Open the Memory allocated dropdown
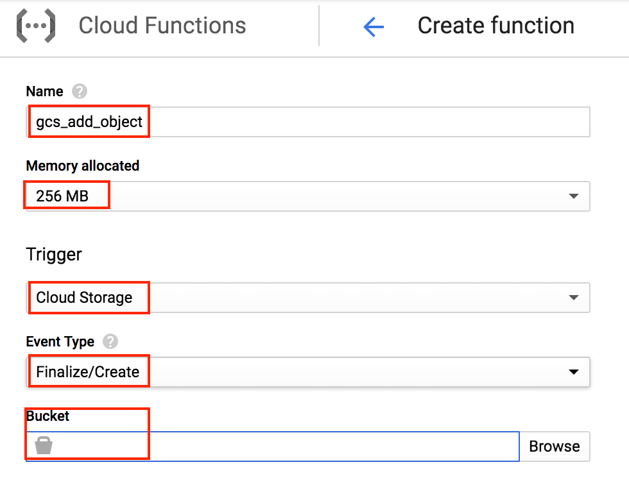The image size is (629, 485). point(308,196)
